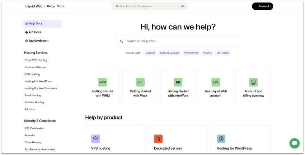
Task: Click the WHM icon in Getting started card
Action: [103, 82]
